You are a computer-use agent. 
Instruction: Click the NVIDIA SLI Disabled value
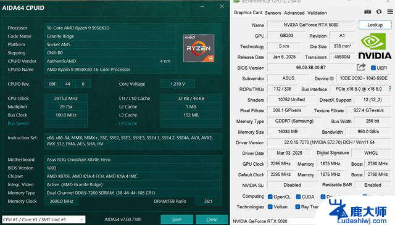point(292,185)
